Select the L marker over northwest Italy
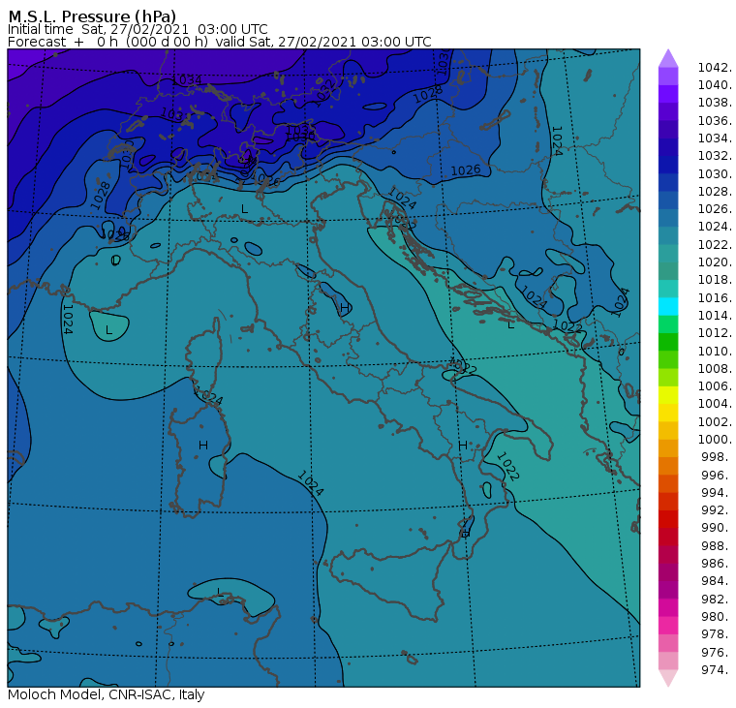Viewport: 736px width, 708px height. 244,209
